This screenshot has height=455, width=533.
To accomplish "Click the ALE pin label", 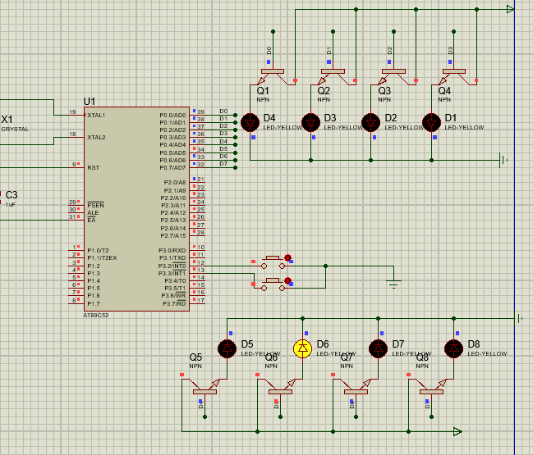I will [93, 212].
